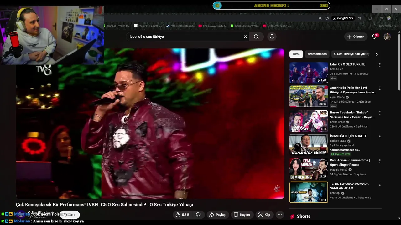Open the Atatürk'e Hakaret bookmark
The width and height of the screenshot is (401, 225).
pyautogui.click(x=148, y=26)
